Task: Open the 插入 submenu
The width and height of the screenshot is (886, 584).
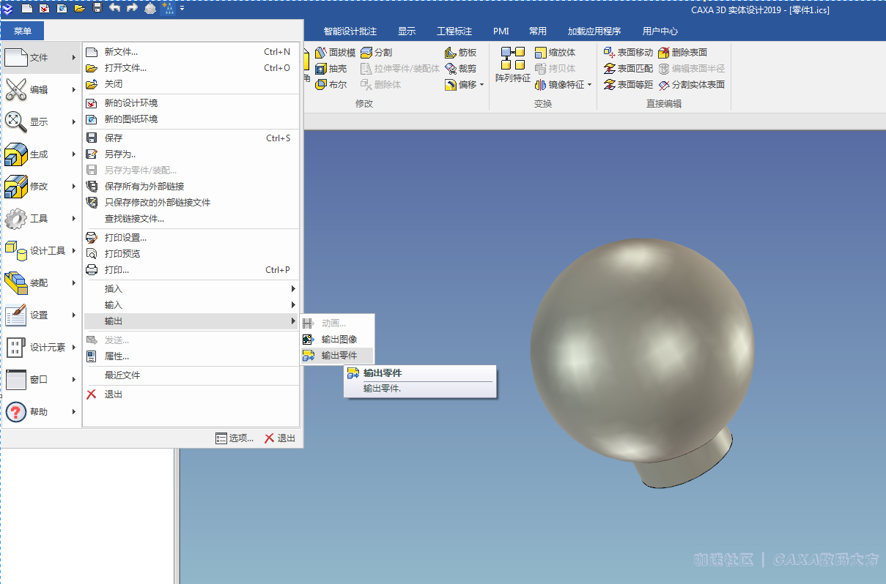Action: coord(191,289)
